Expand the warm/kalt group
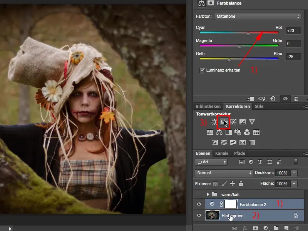308x231 pixels. [208, 194]
